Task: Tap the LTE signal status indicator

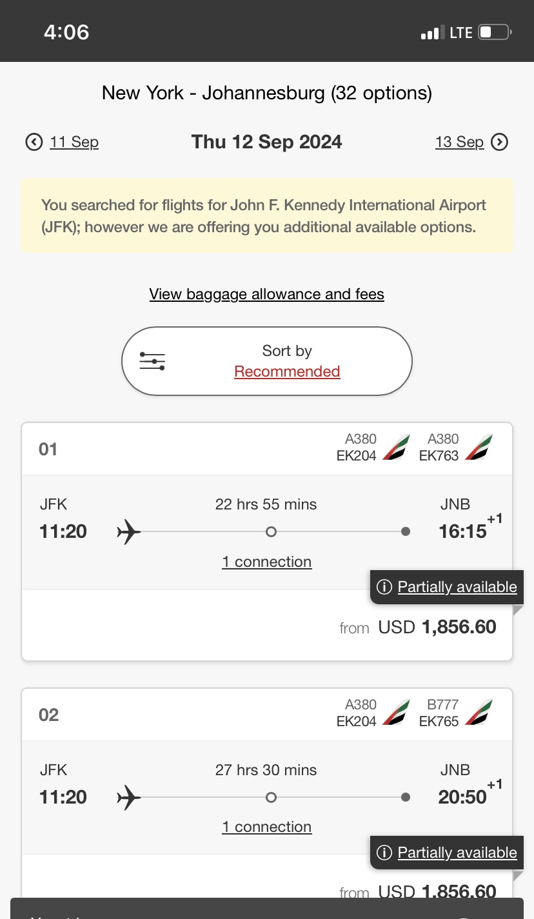Action: (461, 32)
